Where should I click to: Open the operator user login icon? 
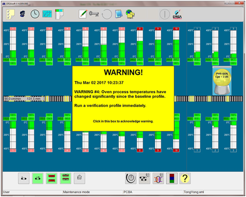coord(22,14)
